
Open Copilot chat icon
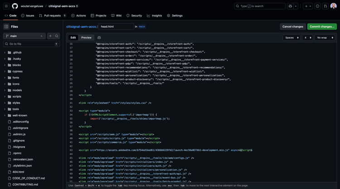coord(290,6)
